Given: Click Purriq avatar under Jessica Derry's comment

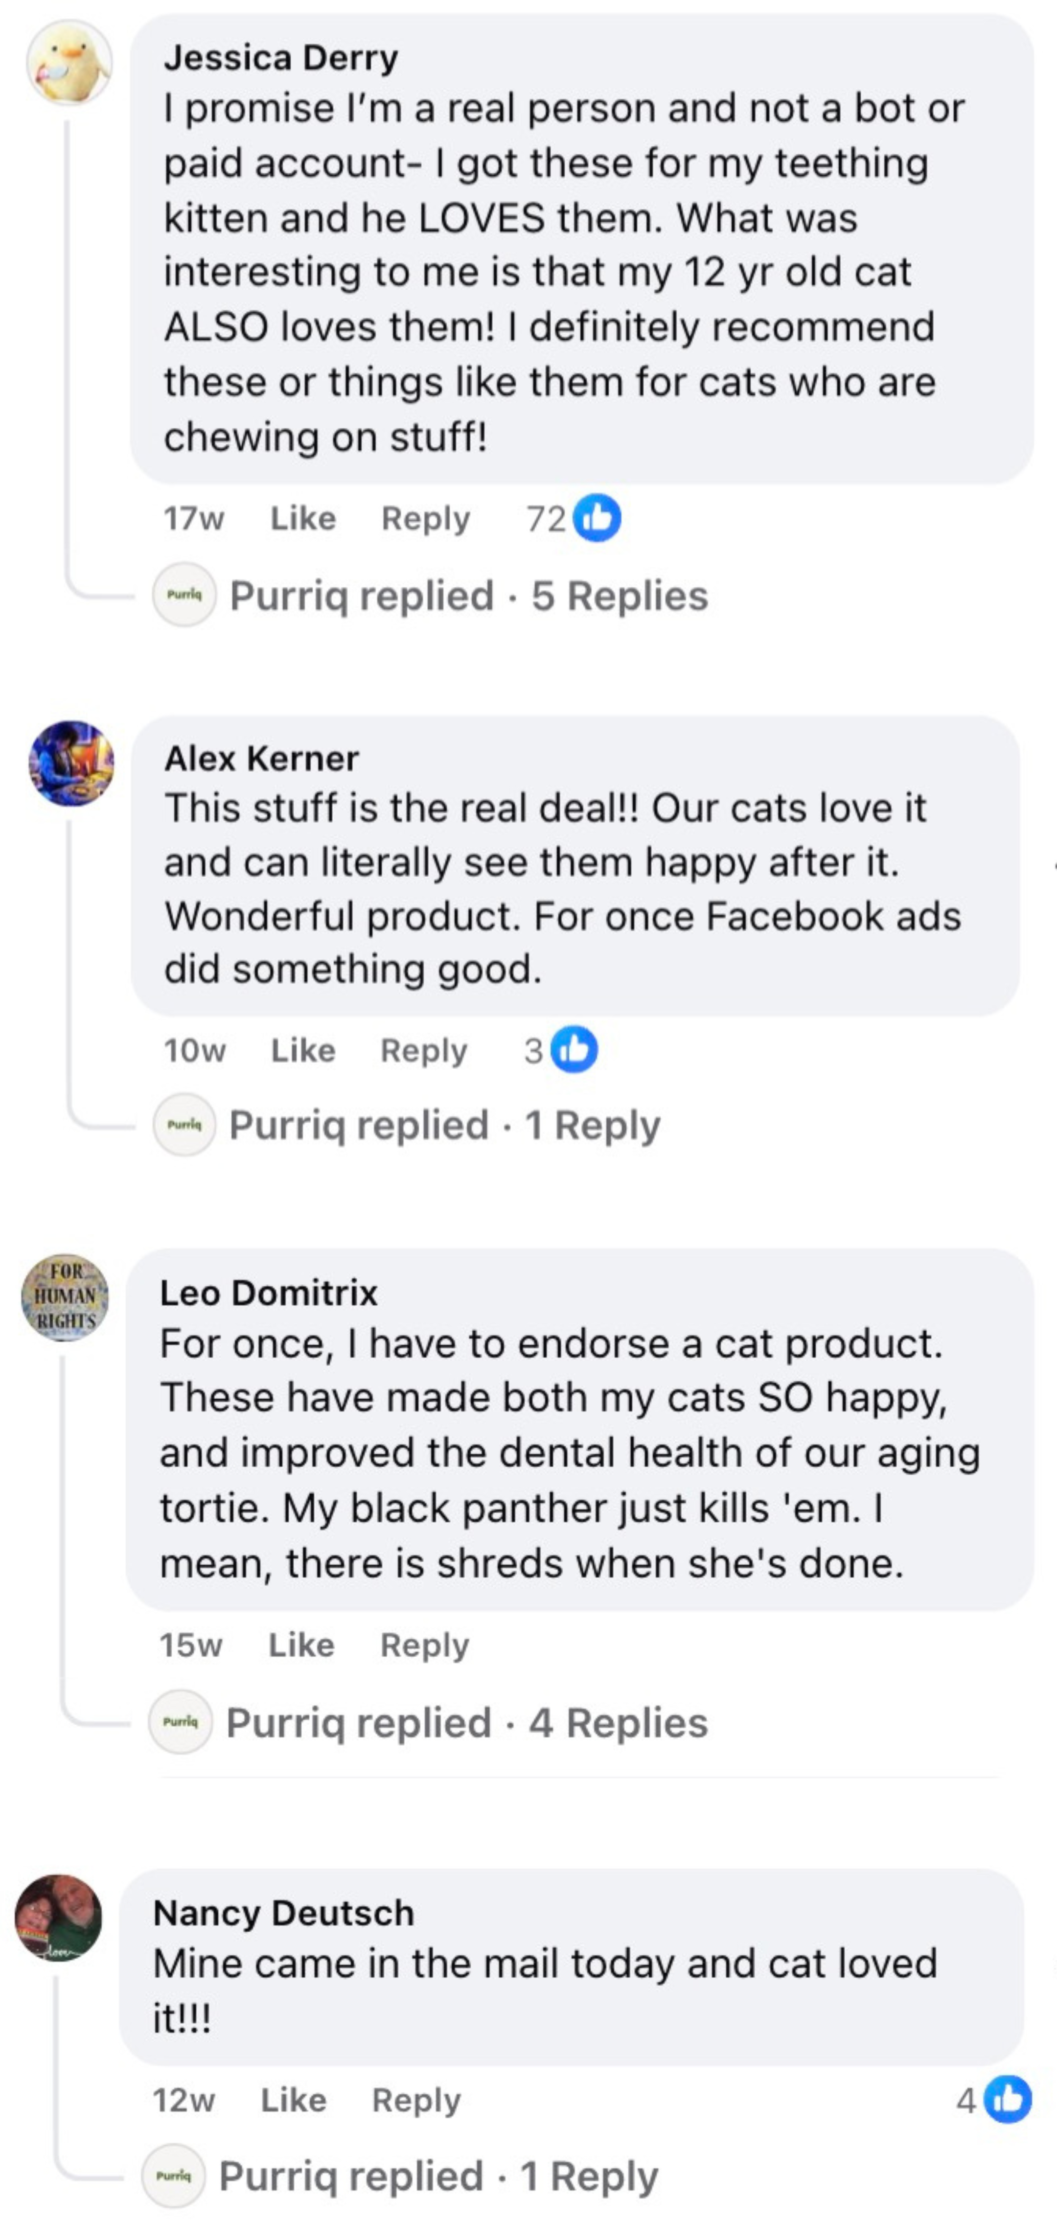Looking at the screenshot, I should pos(184,594).
